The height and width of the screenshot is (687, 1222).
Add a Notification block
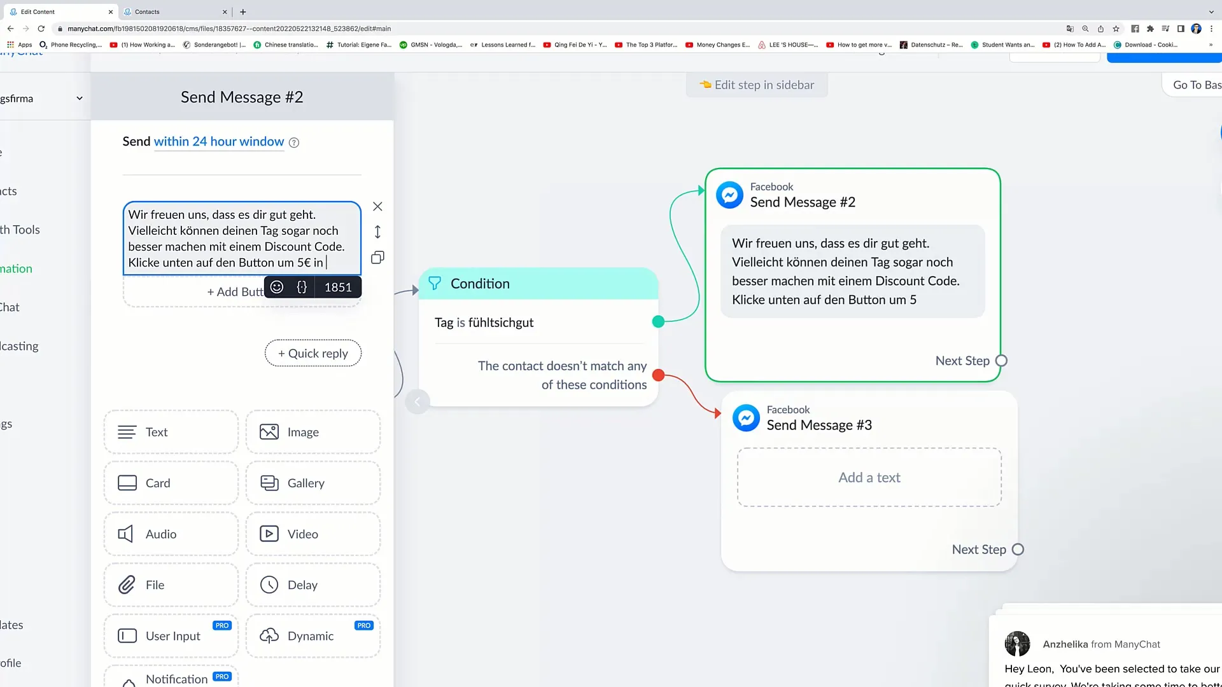(x=171, y=677)
